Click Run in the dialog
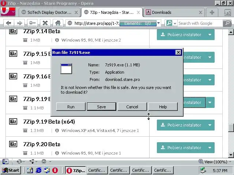 coord(71,107)
